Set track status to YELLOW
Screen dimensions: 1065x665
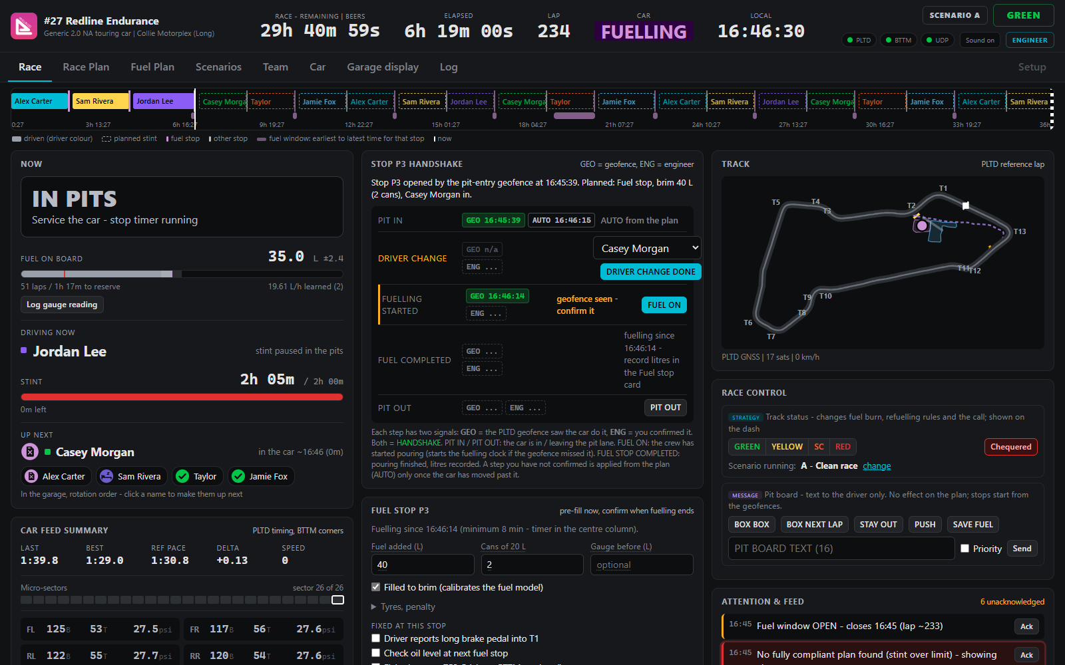(x=787, y=447)
